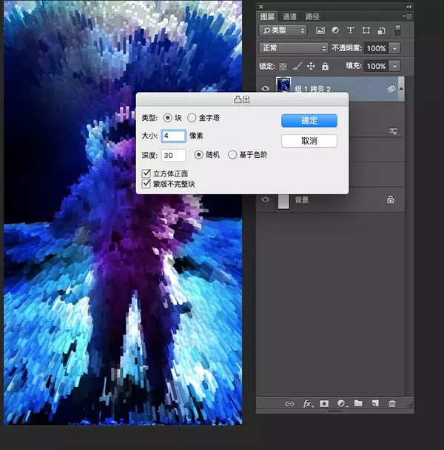Create new adjustment layer icon

pyautogui.click(x=341, y=403)
